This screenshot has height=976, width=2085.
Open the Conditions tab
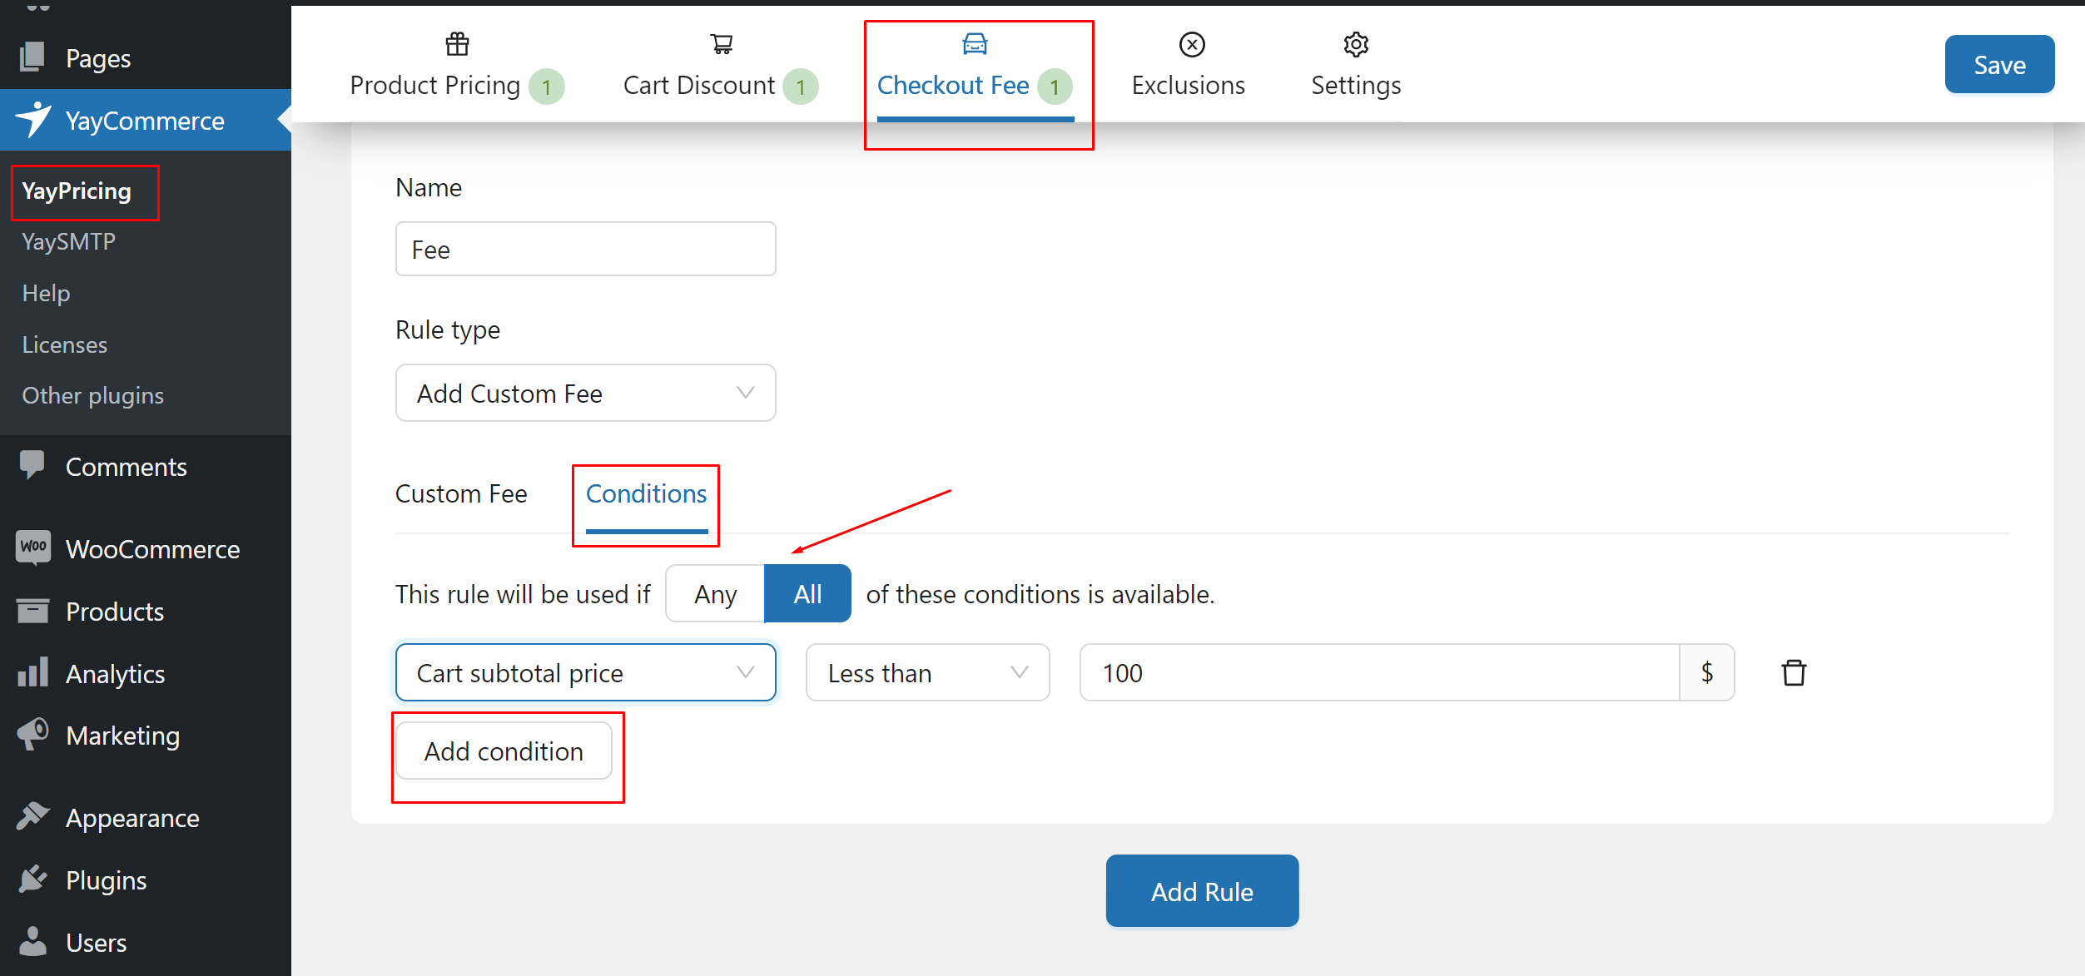pyautogui.click(x=646, y=494)
